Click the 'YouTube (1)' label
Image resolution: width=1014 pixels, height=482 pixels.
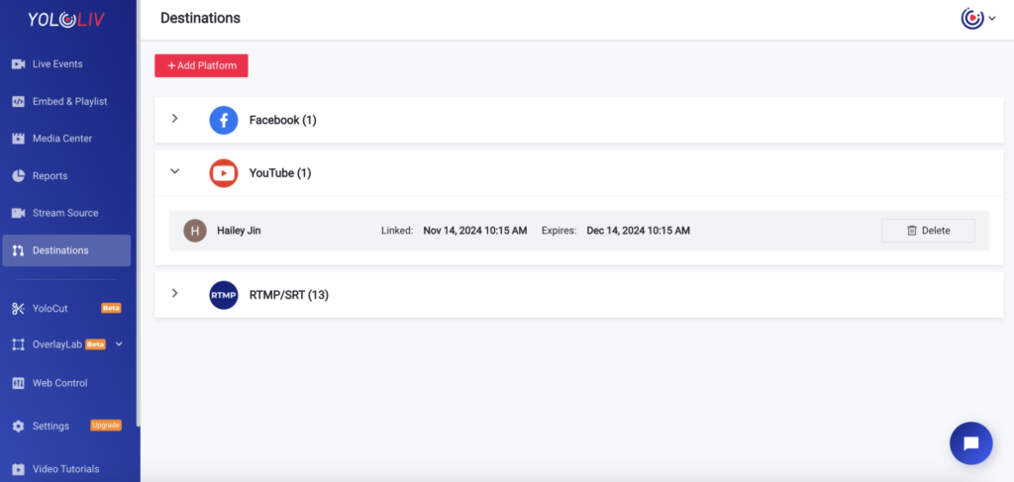click(280, 173)
